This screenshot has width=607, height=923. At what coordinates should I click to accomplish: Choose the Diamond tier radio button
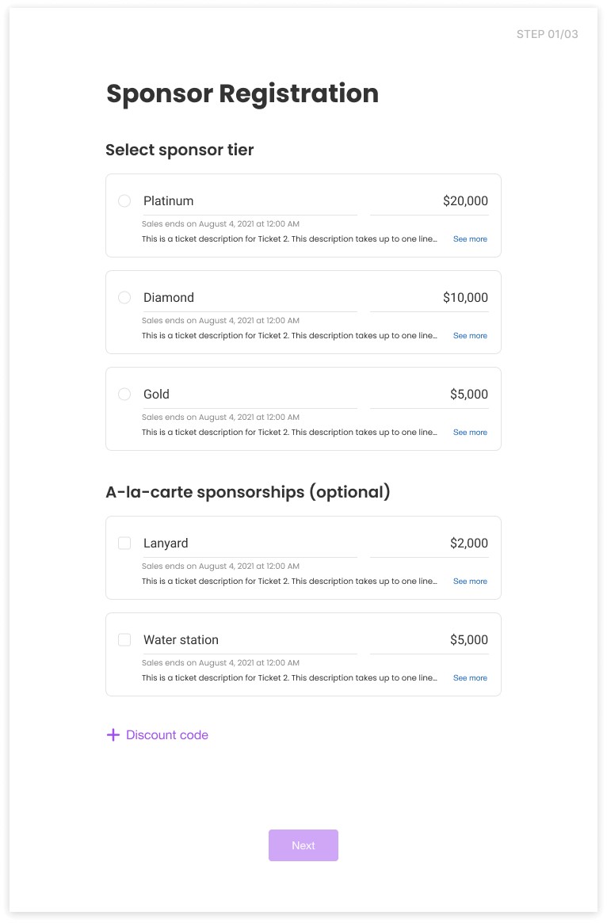[x=124, y=298]
